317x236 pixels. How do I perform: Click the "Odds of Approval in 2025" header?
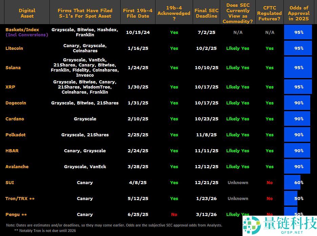click(x=298, y=13)
